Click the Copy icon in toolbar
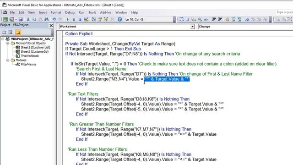This screenshot has height=165, width=293. click(34, 19)
